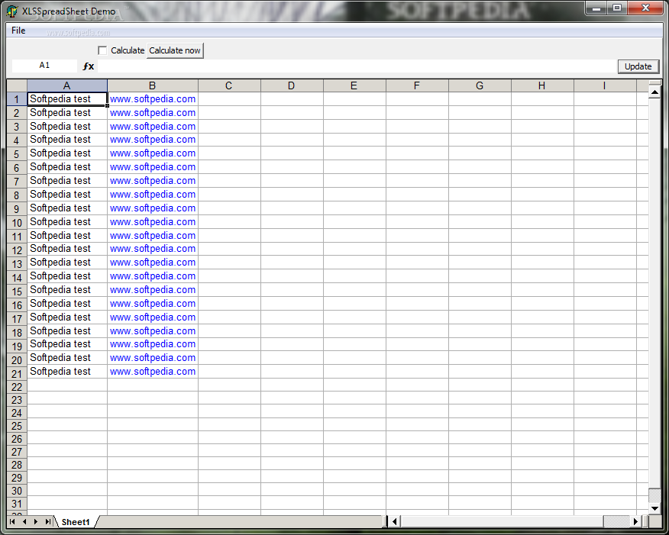Select row 5 header
The height and width of the screenshot is (535, 669).
pos(17,154)
